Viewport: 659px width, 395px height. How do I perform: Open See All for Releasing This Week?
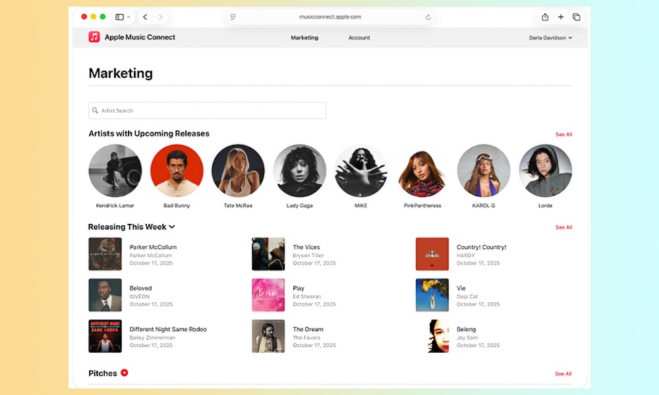563,227
